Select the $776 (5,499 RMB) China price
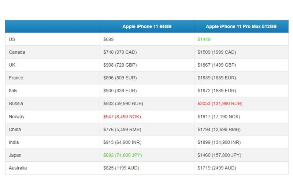This screenshot has width=293, height=195. click(x=122, y=130)
